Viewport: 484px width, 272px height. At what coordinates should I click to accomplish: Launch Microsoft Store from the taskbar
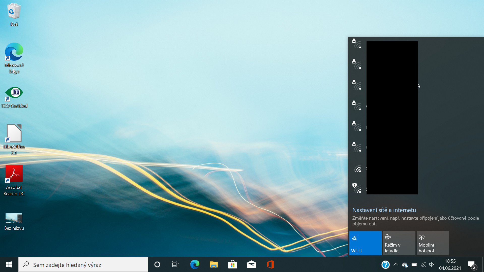[x=232, y=264]
